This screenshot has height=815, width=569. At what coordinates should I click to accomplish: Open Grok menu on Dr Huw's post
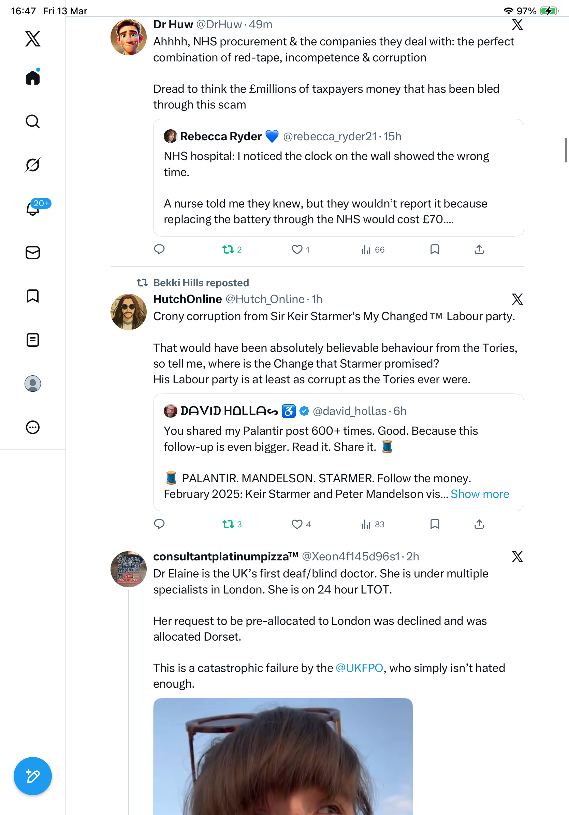(517, 25)
